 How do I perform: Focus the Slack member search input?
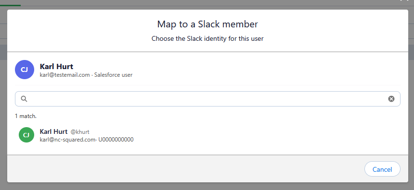(207, 99)
